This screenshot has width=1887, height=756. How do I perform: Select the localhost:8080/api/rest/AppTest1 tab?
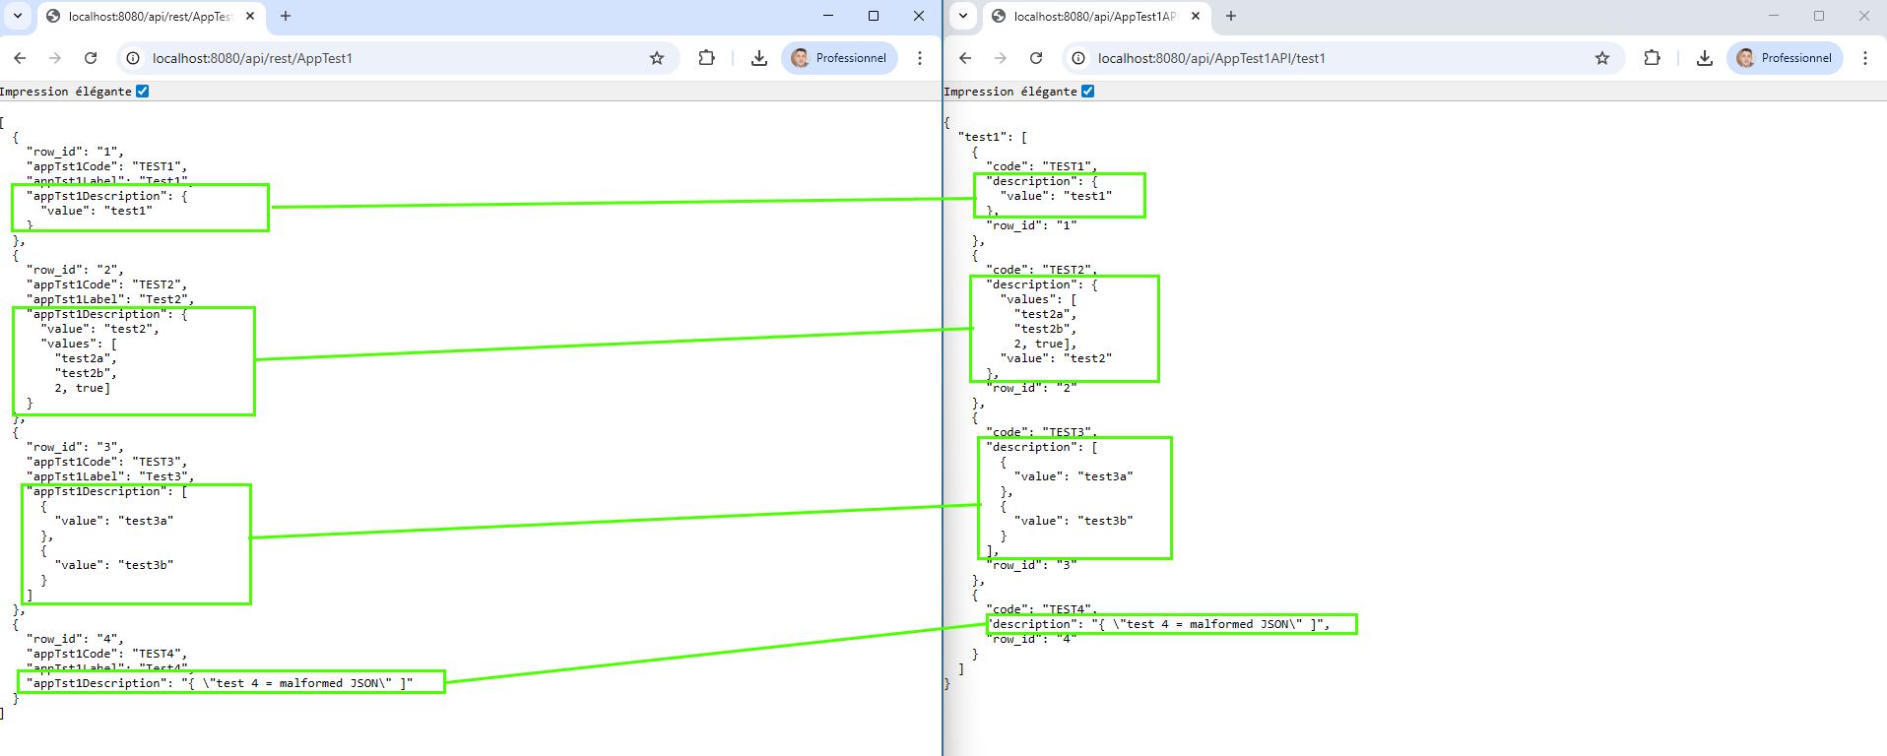coord(148,17)
